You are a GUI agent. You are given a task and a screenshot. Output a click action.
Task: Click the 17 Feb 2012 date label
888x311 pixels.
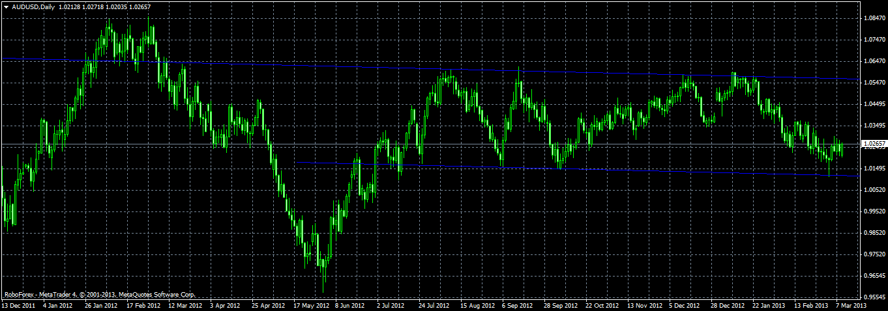click(x=143, y=305)
